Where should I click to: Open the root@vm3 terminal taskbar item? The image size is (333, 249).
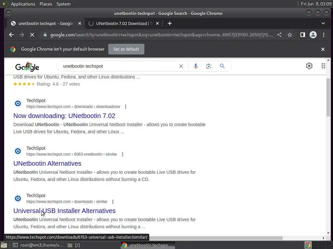(x=38, y=245)
